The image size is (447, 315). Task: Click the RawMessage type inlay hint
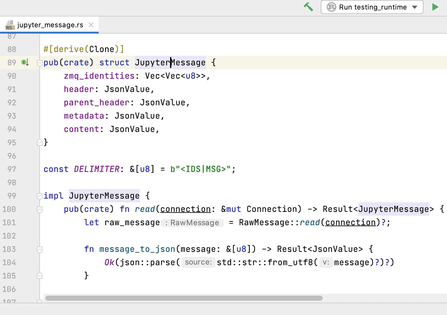pyautogui.click(x=192, y=223)
